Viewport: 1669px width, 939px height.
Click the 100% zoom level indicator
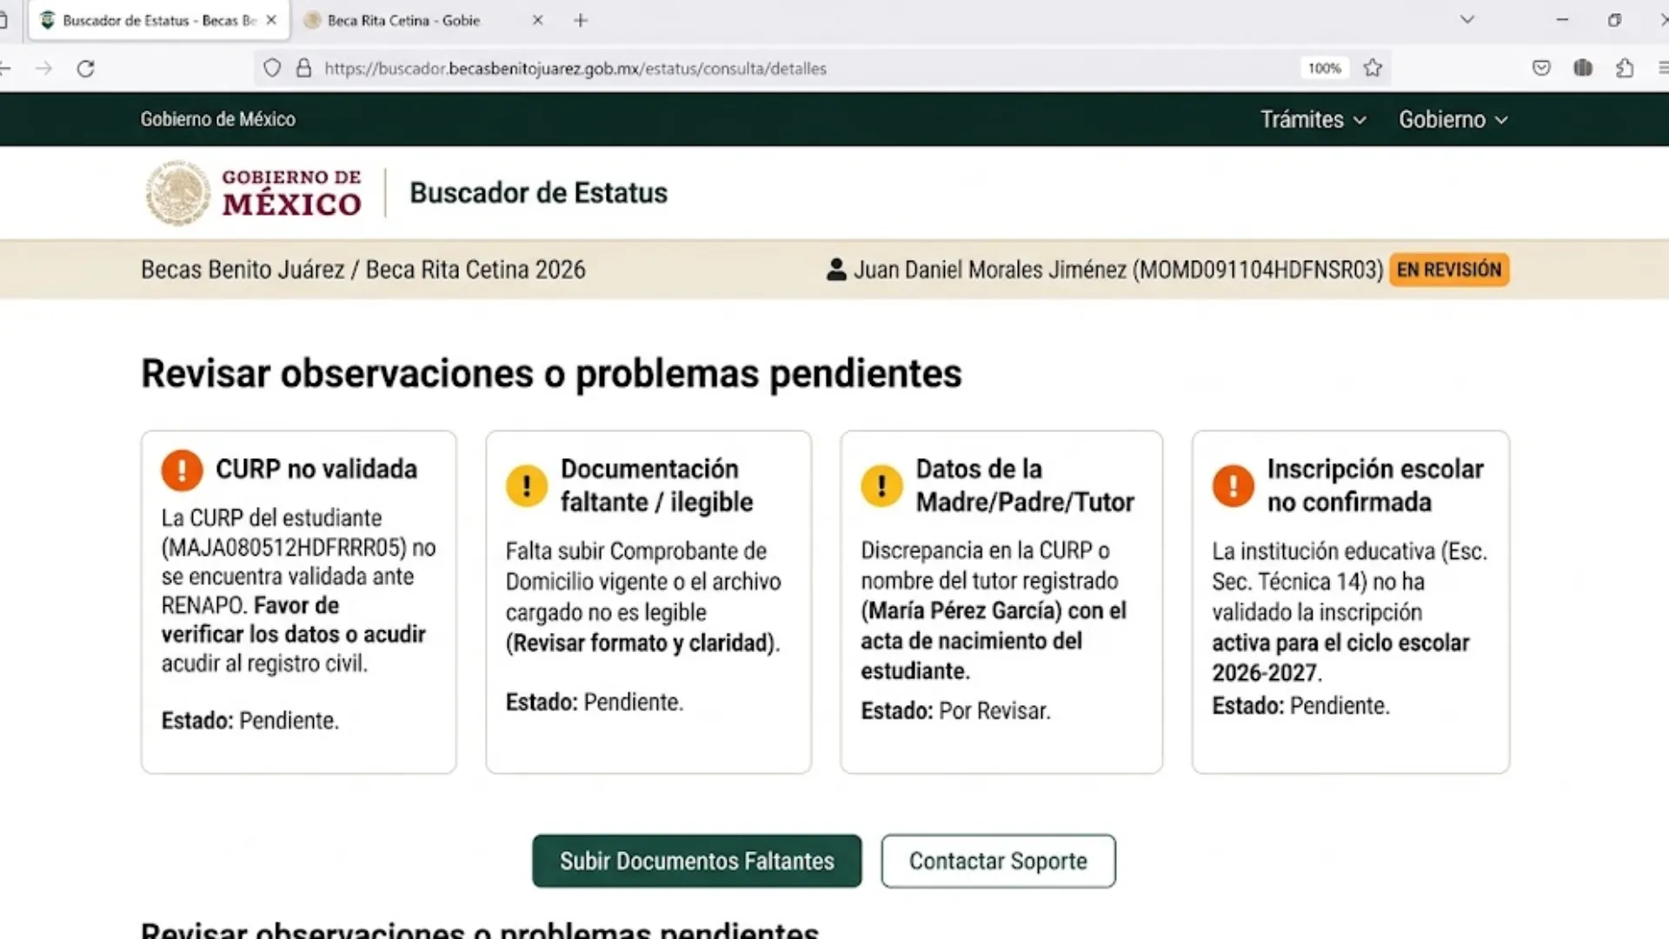[x=1325, y=68]
